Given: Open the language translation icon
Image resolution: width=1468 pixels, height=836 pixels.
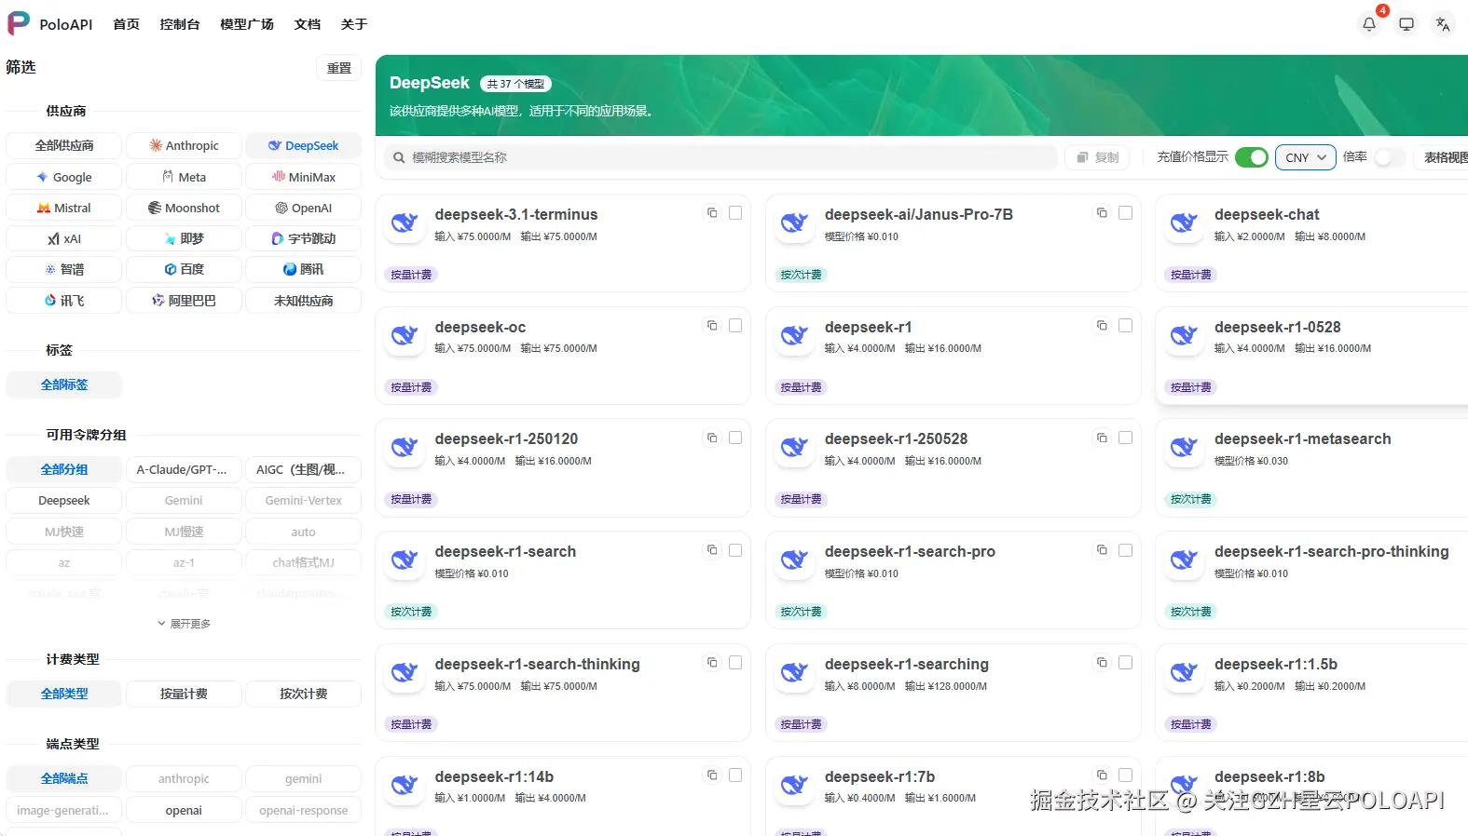Looking at the screenshot, I should tap(1443, 24).
